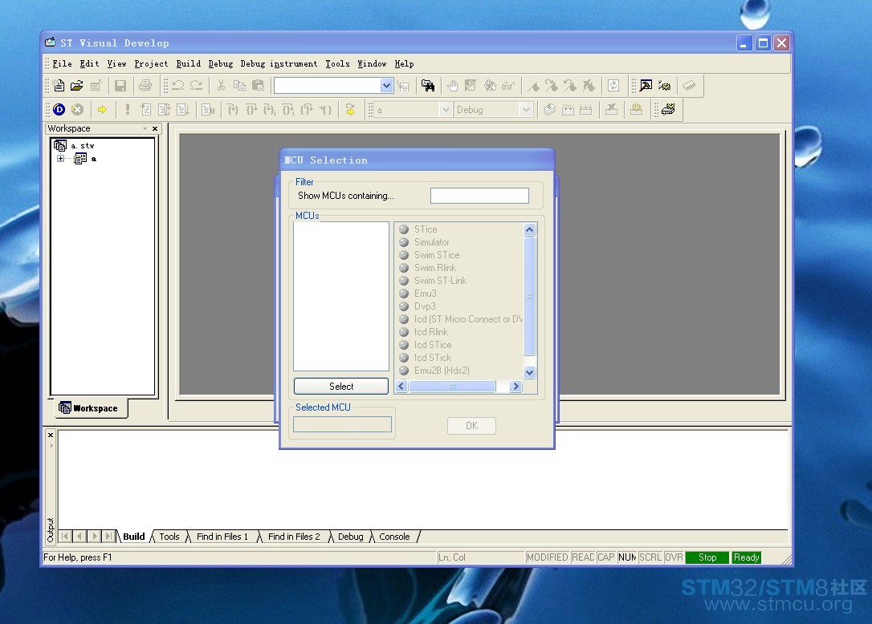Close the Workspace panel
This screenshot has height=624, width=872.
tap(155, 128)
